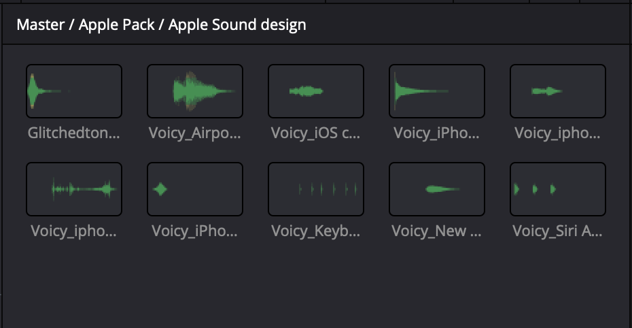Click the Voicy_Airpo... audio clip thumbnail

[195, 91]
